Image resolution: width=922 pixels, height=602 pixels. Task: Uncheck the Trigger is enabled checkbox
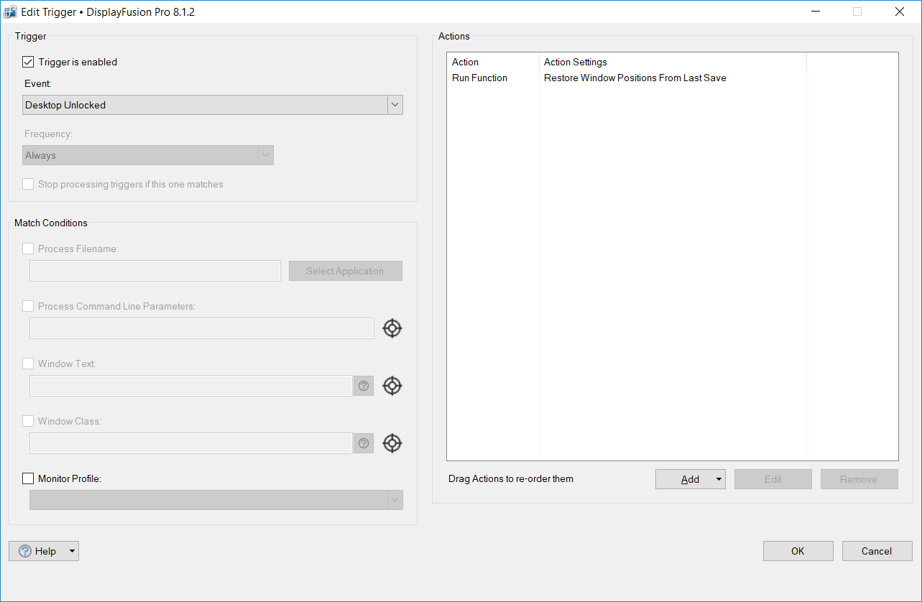(29, 62)
